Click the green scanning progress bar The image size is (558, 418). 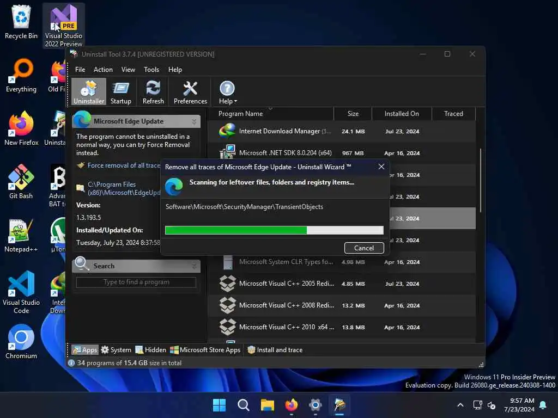click(274, 230)
